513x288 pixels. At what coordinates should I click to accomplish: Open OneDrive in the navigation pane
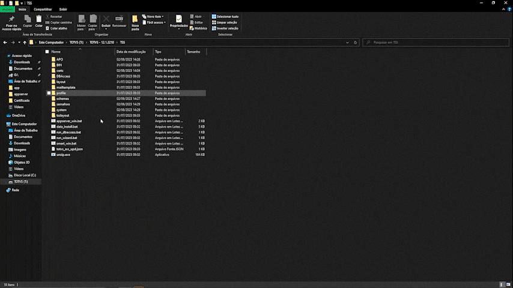(x=18, y=115)
